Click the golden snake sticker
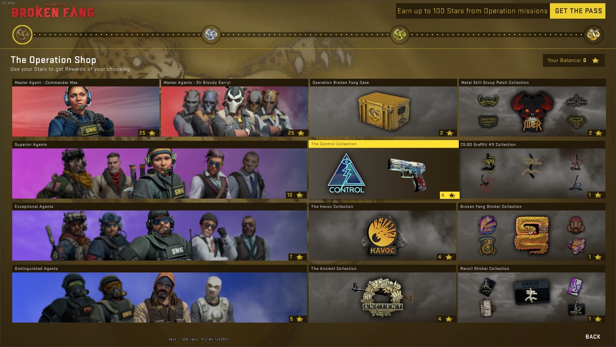The height and width of the screenshot is (347, 616). tap(532, 235)
